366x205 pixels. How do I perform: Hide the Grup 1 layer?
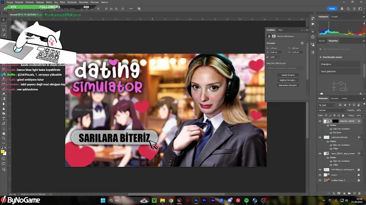320,175
